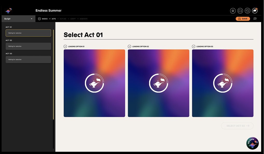Click the first loading option thumbnail
Screen dimensions: 264x154
click(94, 83)
